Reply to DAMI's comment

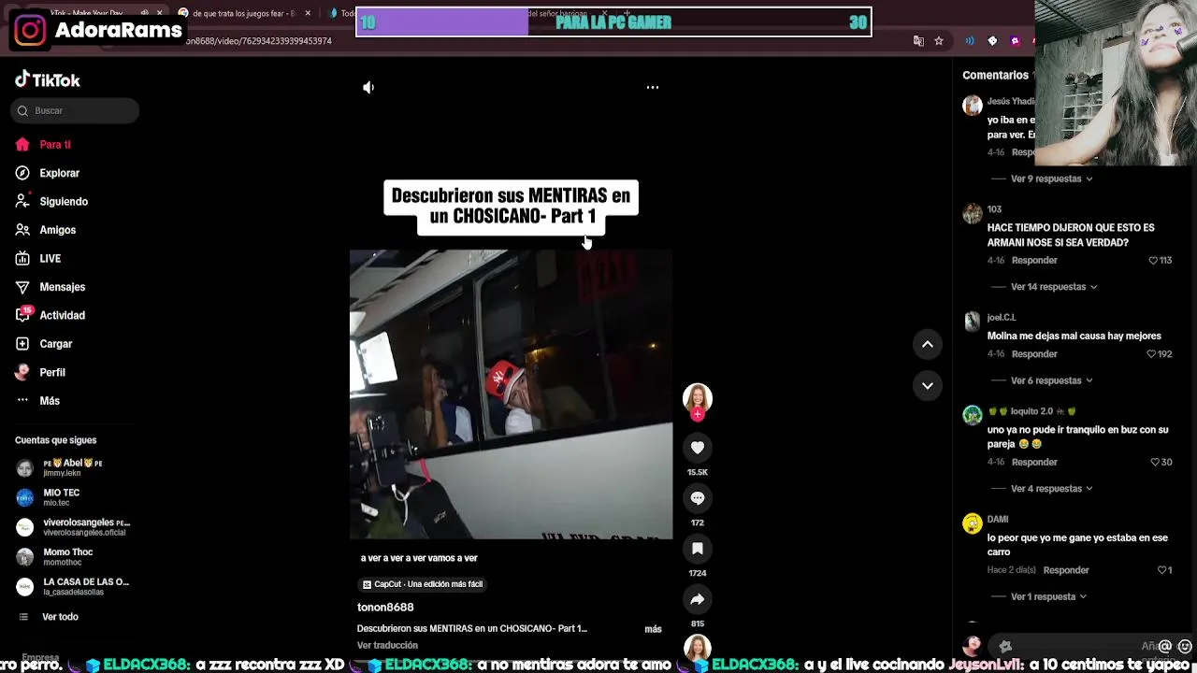pyautogui.click(x=1066, y=570)
